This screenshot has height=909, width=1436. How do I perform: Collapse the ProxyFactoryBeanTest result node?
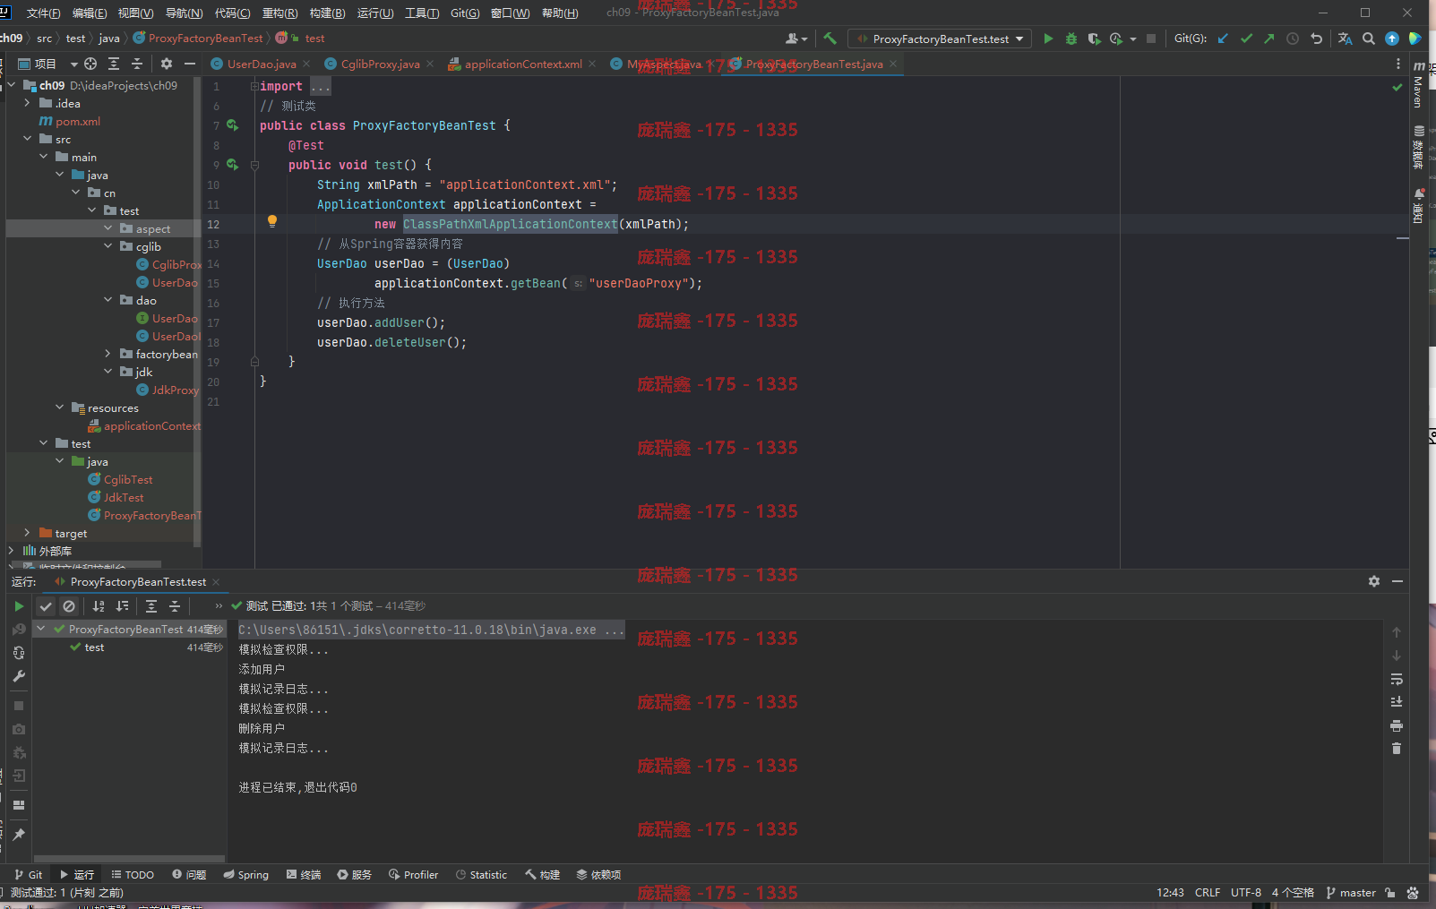40,629
